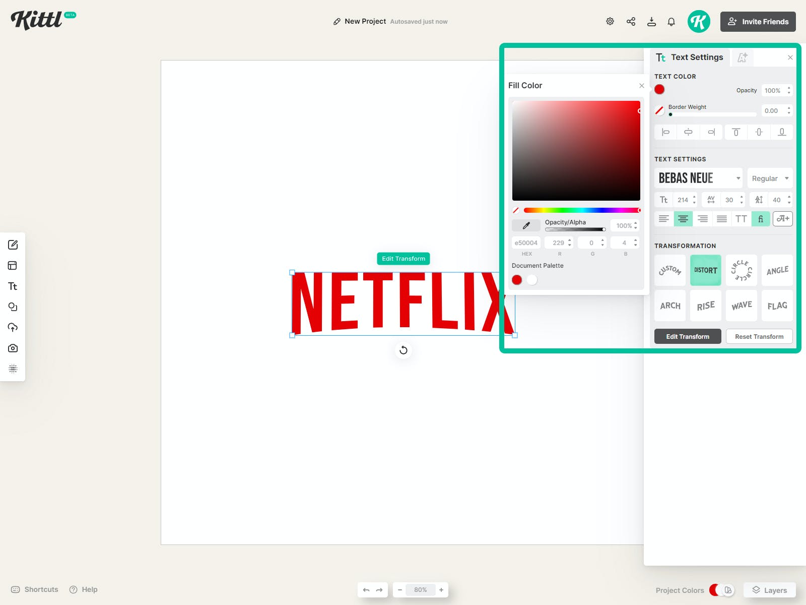Open the uploads cloud icon in left sidebar

click(x=13, y=328)
